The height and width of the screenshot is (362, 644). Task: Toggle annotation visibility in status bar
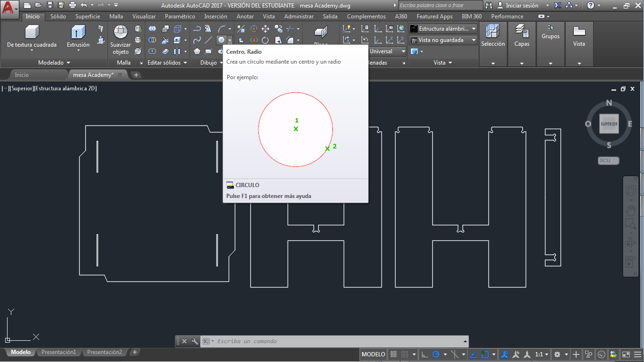(504, 354)
